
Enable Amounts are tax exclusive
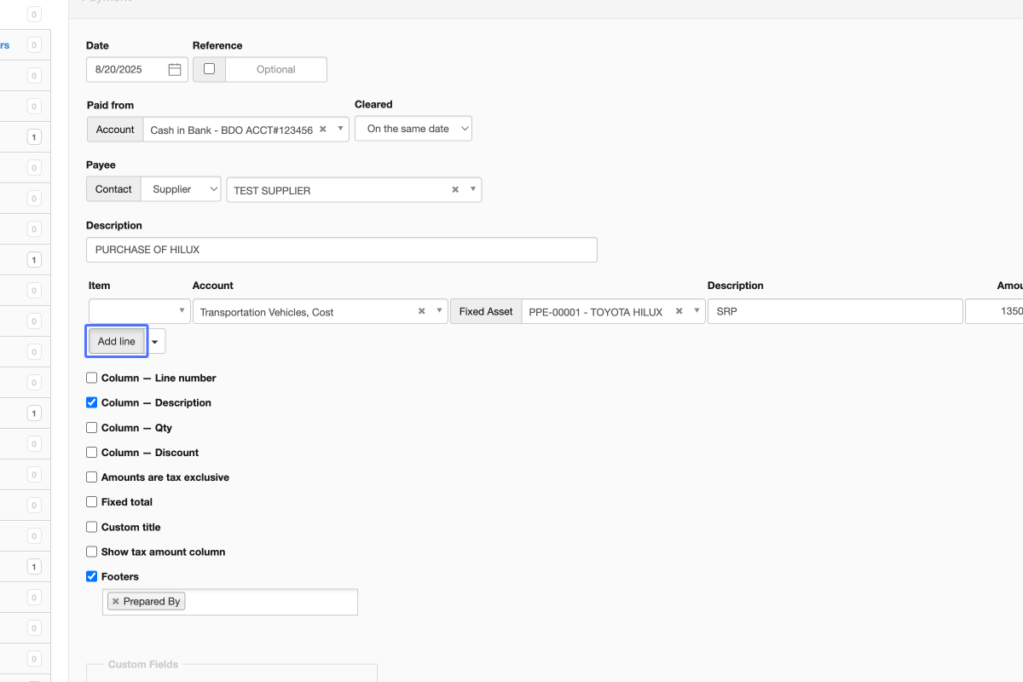pos(92,477)
